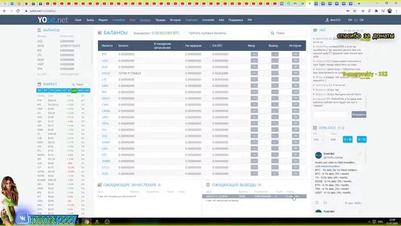
Task: Open the Маркет menu item
Action: (103, 20)
